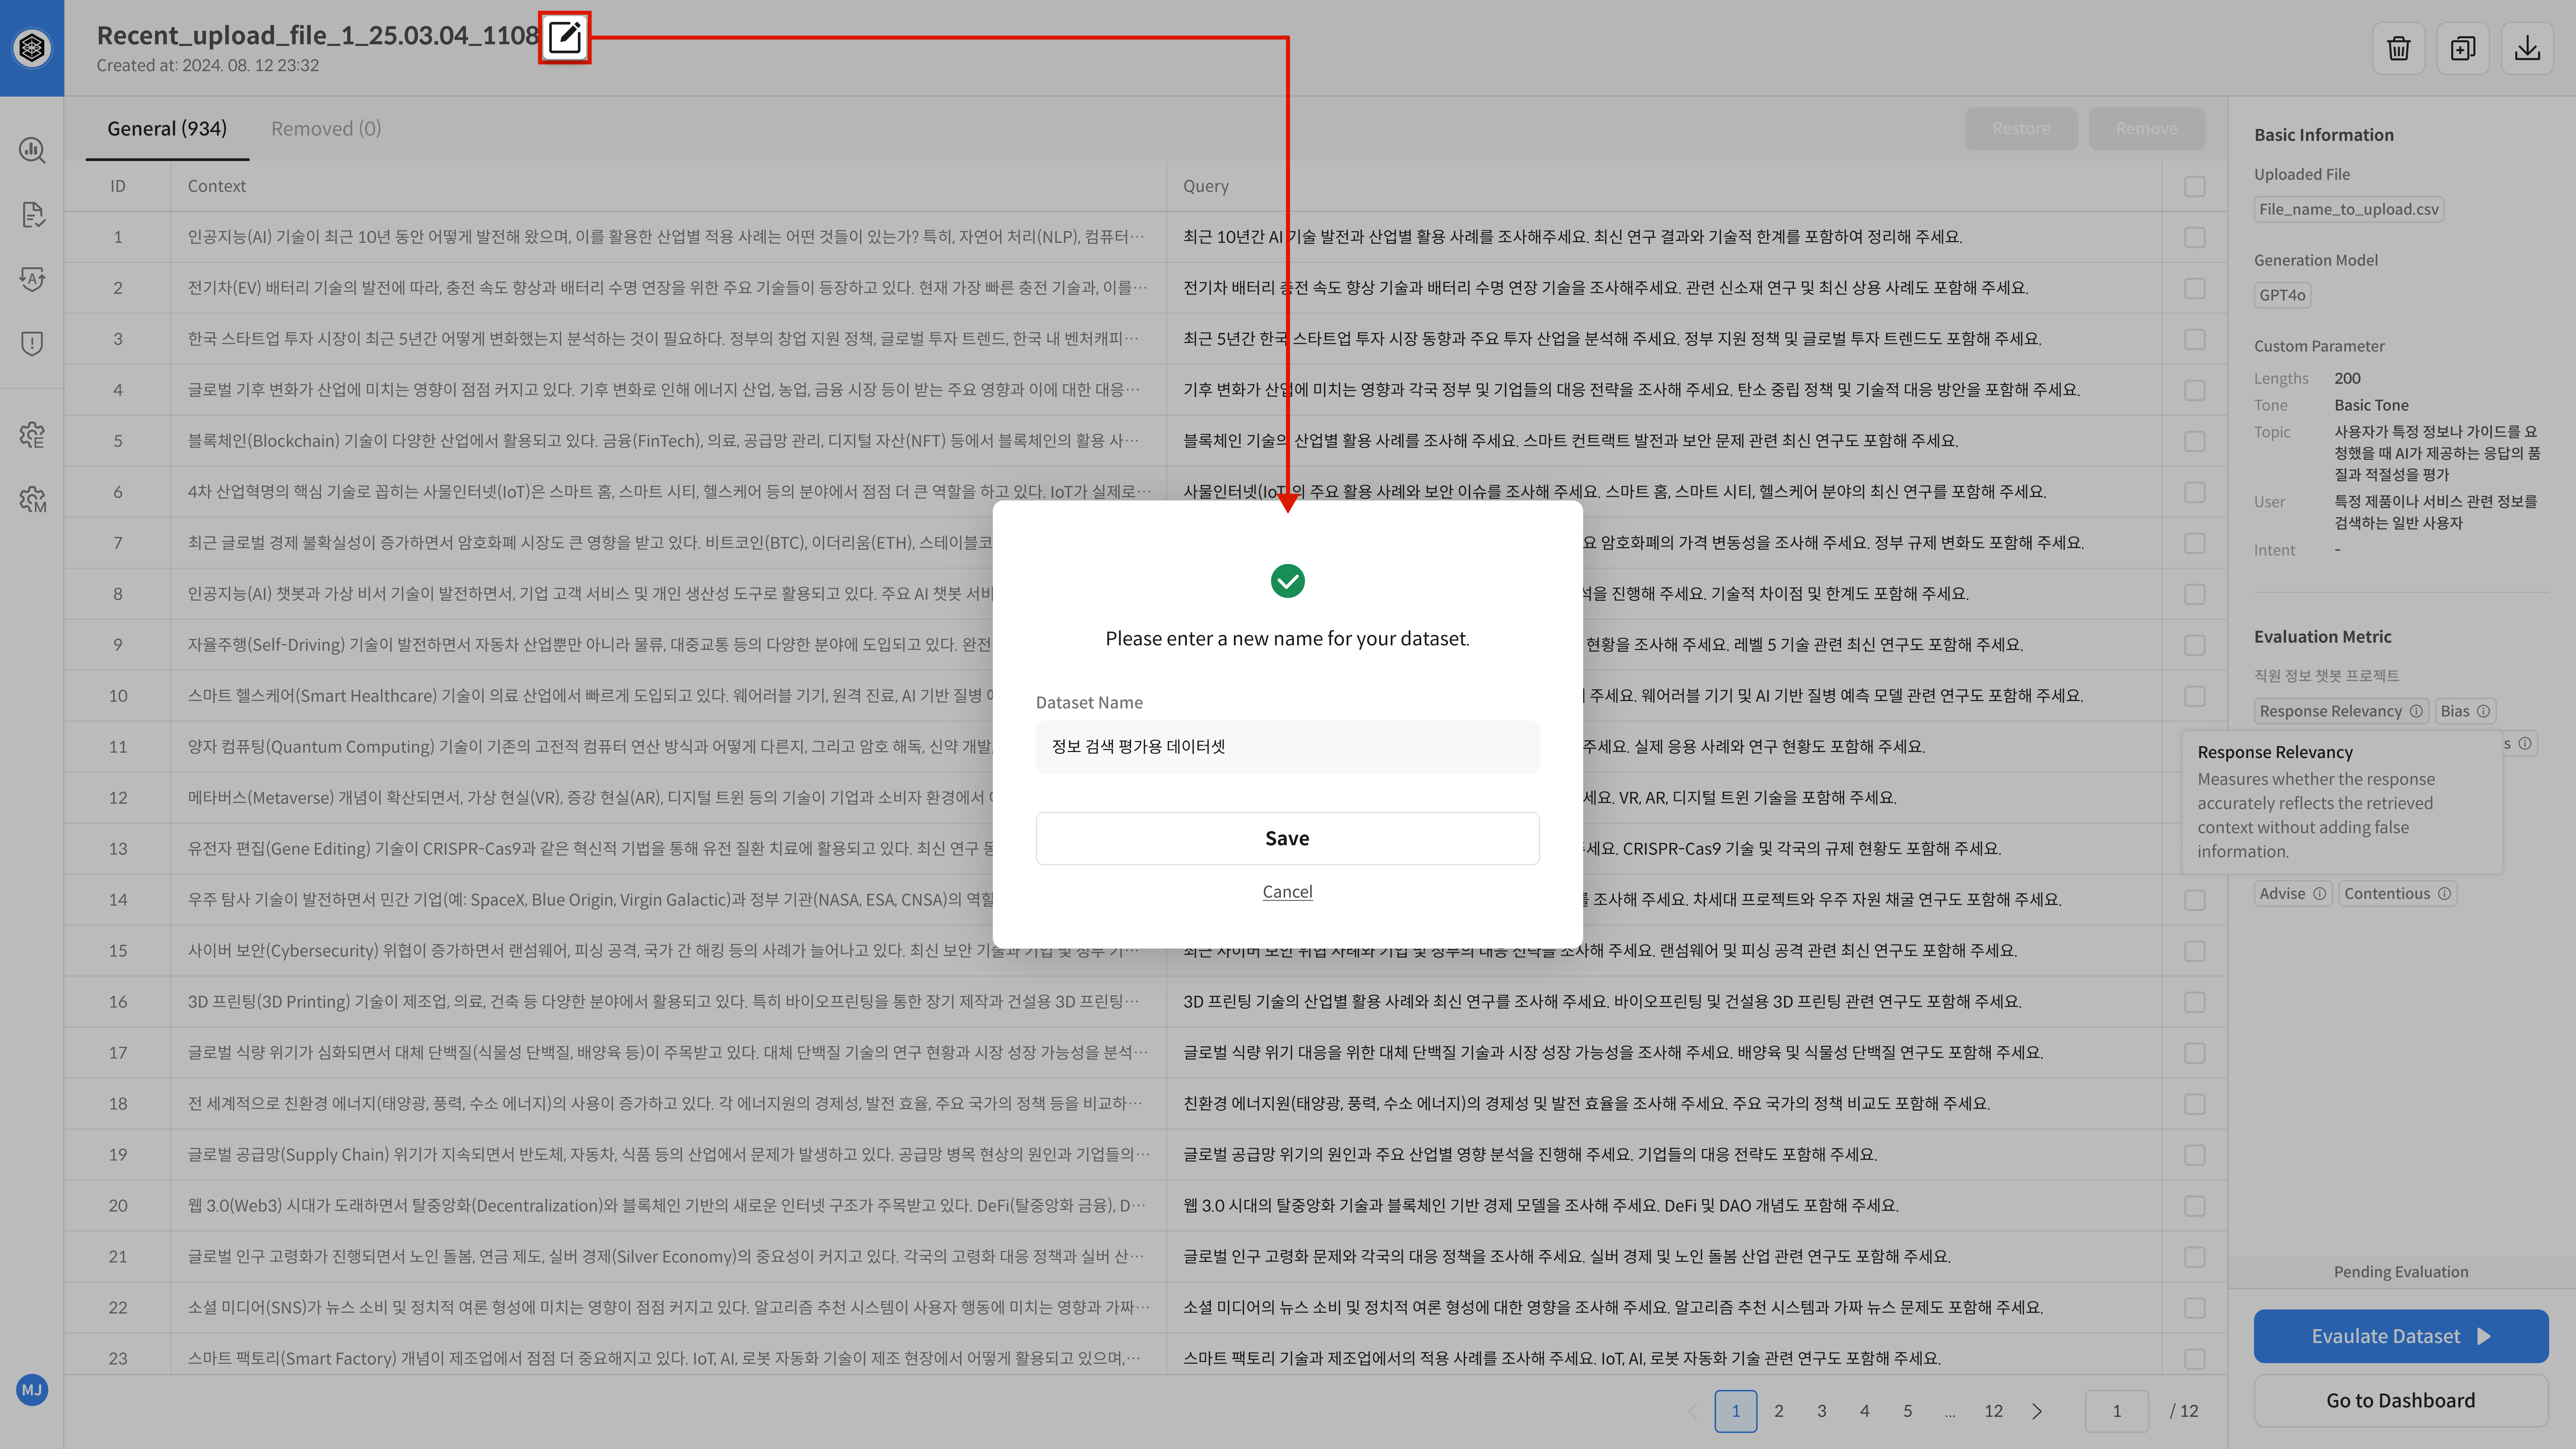
Task: Click the query cell of row 1 about AI
Action: point(1664,237)
